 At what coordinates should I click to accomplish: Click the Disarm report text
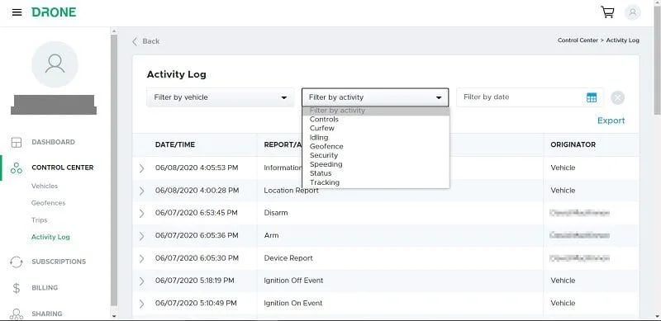point(276,213)
